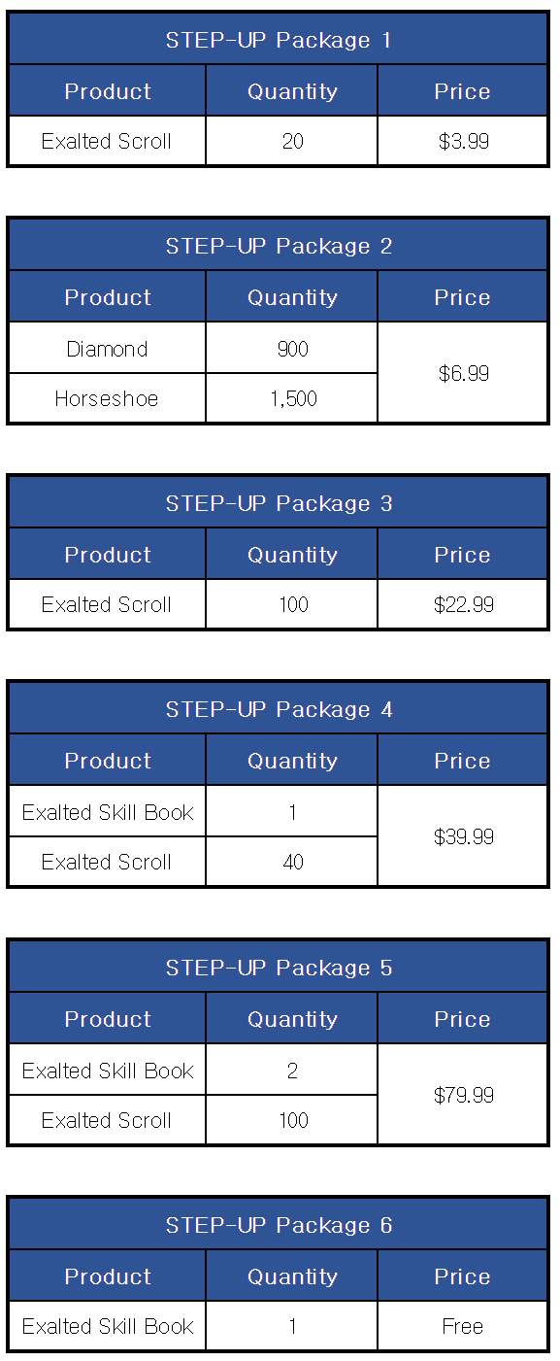Click the quantity 900 cell
Image resolution: width=560 pixels, height=1361 pixels.
pyautogui.click(x=292, y=348)
